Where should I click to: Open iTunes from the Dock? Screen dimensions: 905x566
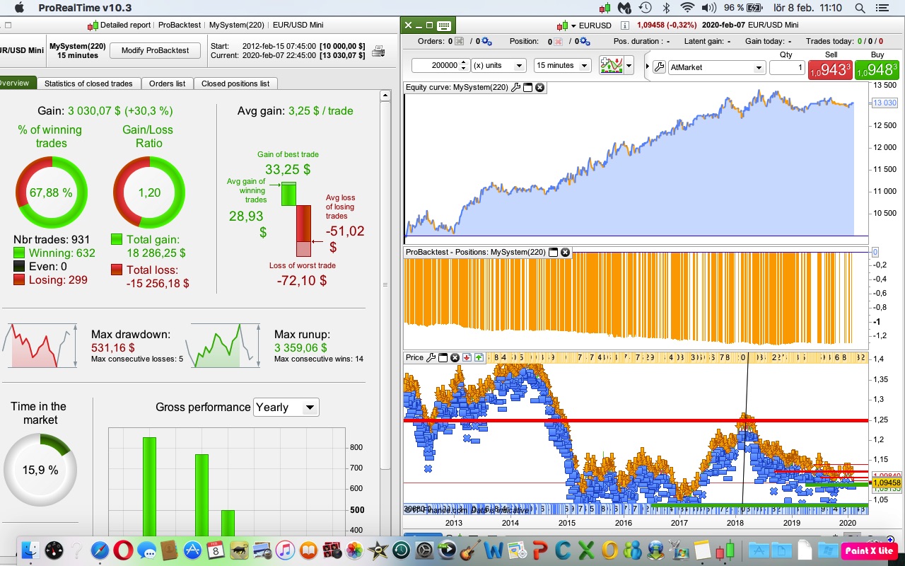coord(285,550)
